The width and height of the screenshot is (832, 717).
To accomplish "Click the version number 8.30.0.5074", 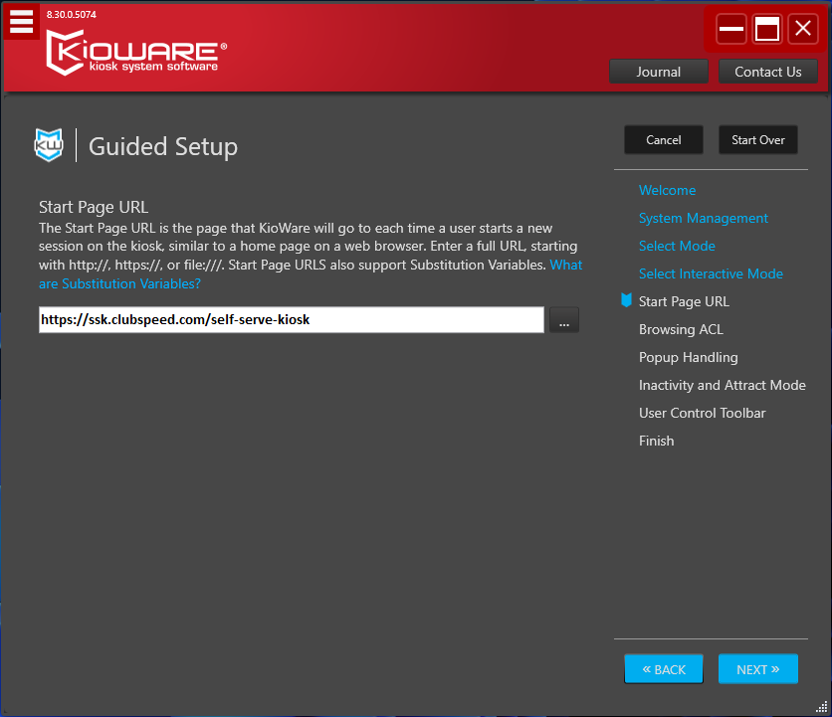I will tap(71, 14).
